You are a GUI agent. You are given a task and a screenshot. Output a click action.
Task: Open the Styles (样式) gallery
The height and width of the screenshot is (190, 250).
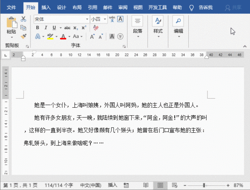pyautogui.click(x=158, y=27)
